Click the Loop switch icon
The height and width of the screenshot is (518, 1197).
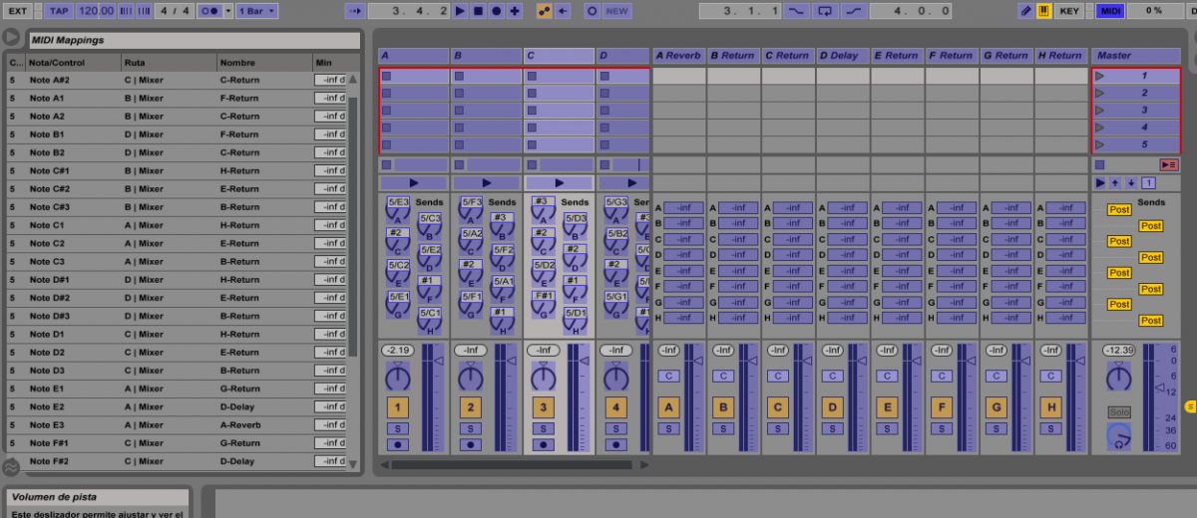click(824, 11)
